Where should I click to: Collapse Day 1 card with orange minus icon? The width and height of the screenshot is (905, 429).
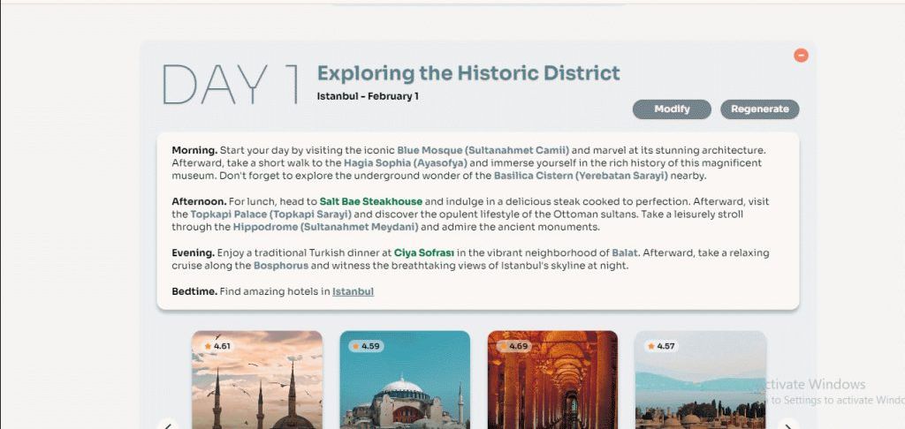coord(801,56)
